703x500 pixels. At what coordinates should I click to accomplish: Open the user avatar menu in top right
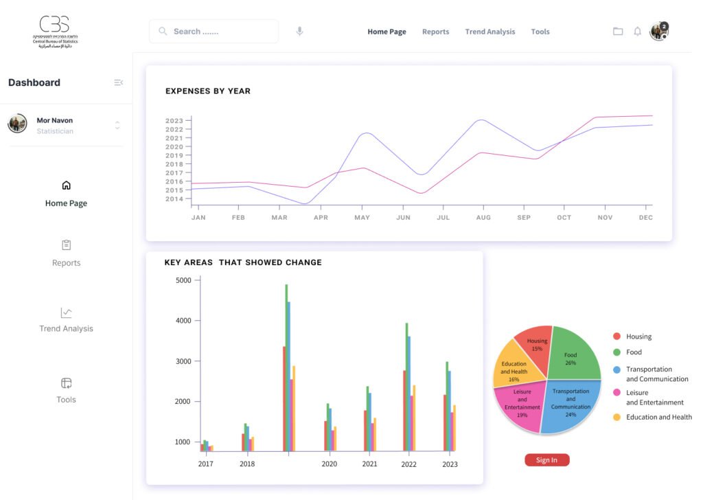(x=658, y=32)
